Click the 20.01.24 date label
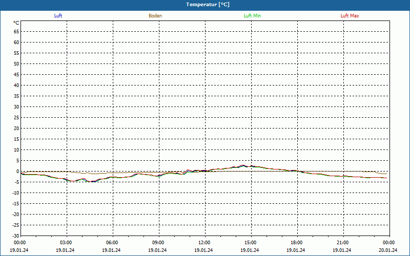Viewport: 410px width, 256px height. pyautogui.click(x=388, y=250)
